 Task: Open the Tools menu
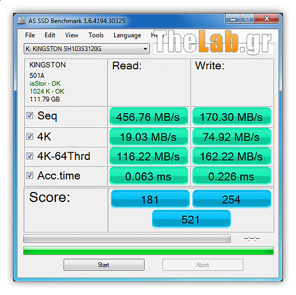pyautogui.click(x=96, y=35)
